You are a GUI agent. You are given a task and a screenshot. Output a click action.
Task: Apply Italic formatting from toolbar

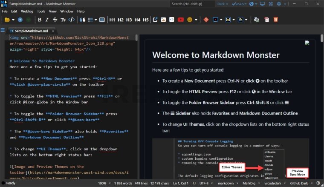(x=47, y=20)
